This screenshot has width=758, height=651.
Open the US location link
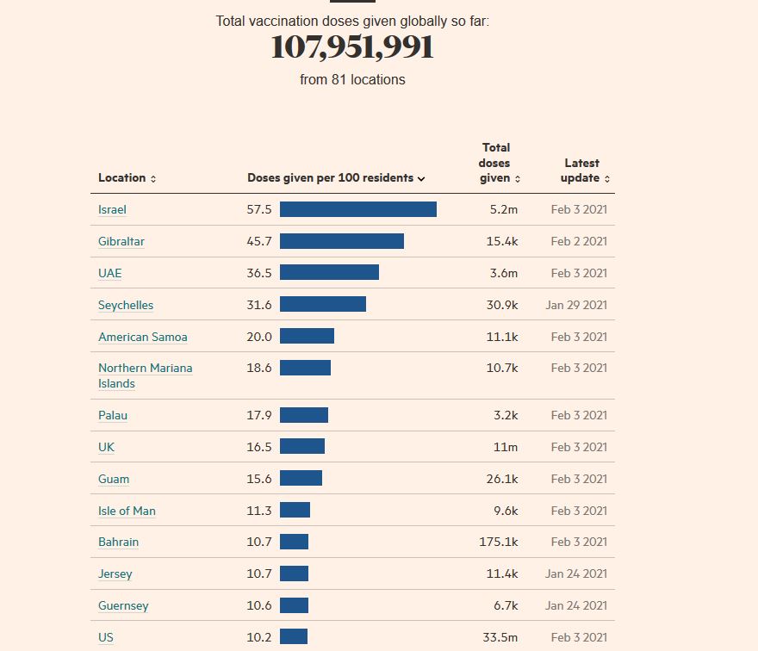click(x=106, y=638)
